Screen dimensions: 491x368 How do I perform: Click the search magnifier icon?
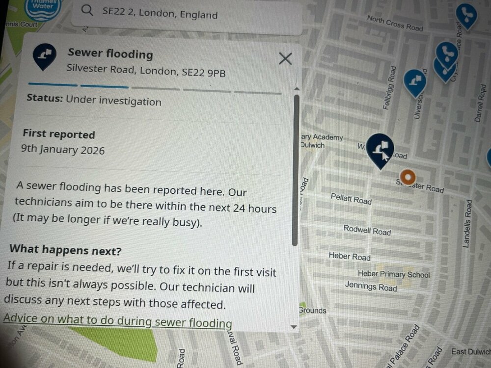click(x=87, y=10)
